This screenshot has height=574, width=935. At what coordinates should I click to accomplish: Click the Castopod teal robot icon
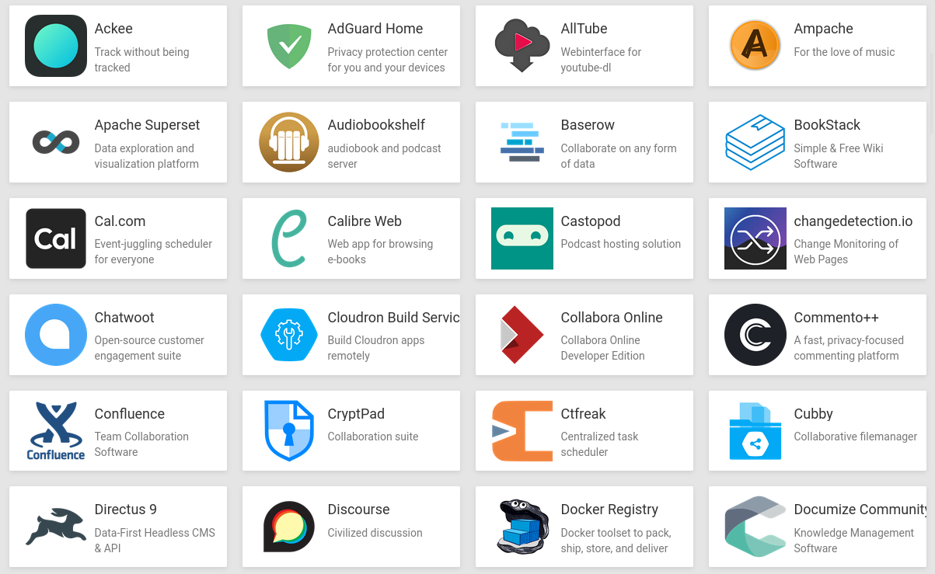point(522,238)
